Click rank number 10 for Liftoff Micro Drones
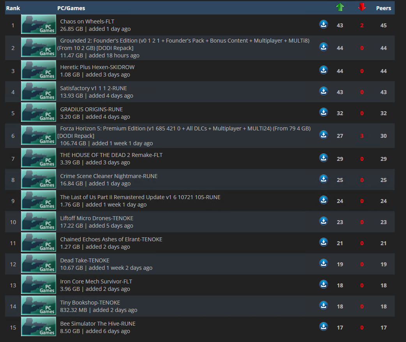Image resolution: width=406 pixels, height=342 pixels. tap(13, 223)
